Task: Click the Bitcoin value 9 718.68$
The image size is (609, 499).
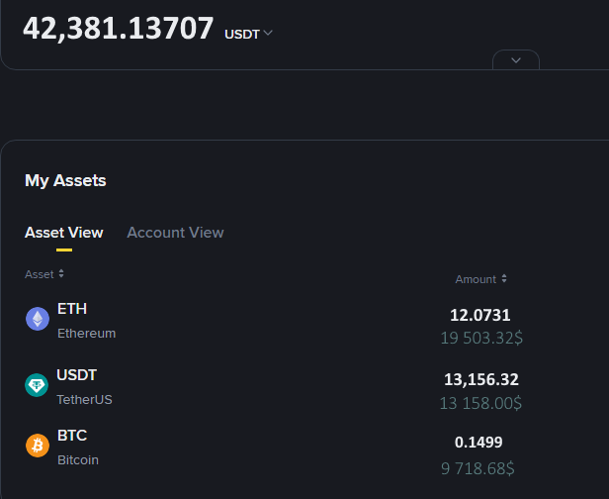Action: (478, 468)
